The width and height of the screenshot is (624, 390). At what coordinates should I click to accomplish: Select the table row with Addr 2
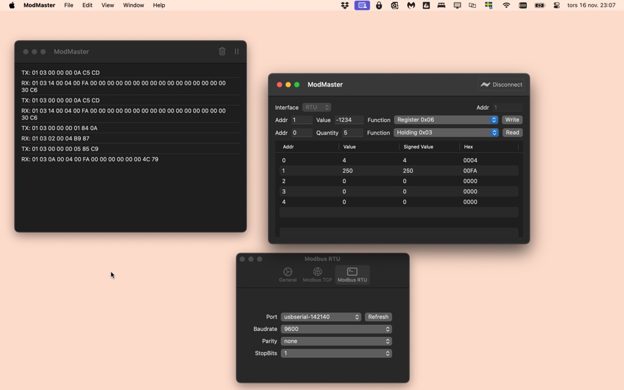[399, 181]
